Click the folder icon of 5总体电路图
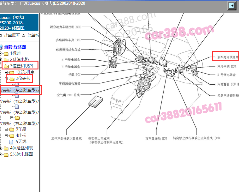 6,155
